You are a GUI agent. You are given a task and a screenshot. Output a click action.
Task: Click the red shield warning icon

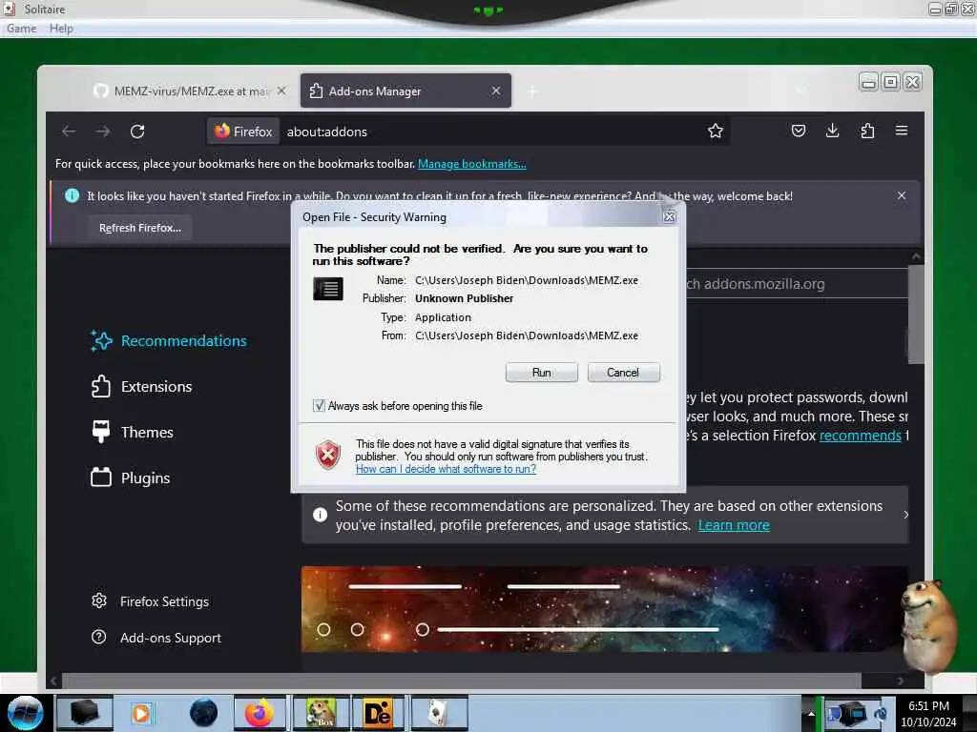(x=328, y=455)
